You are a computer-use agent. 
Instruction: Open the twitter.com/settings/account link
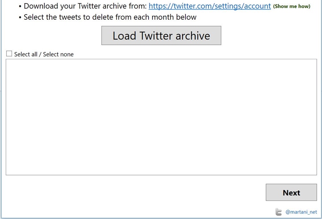(x=210, y=6)
